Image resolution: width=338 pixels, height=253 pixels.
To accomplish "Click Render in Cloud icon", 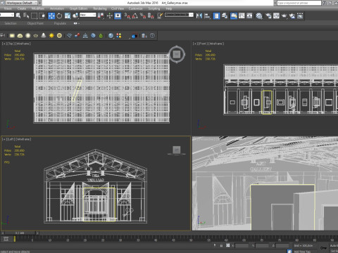I will (292, 15).
